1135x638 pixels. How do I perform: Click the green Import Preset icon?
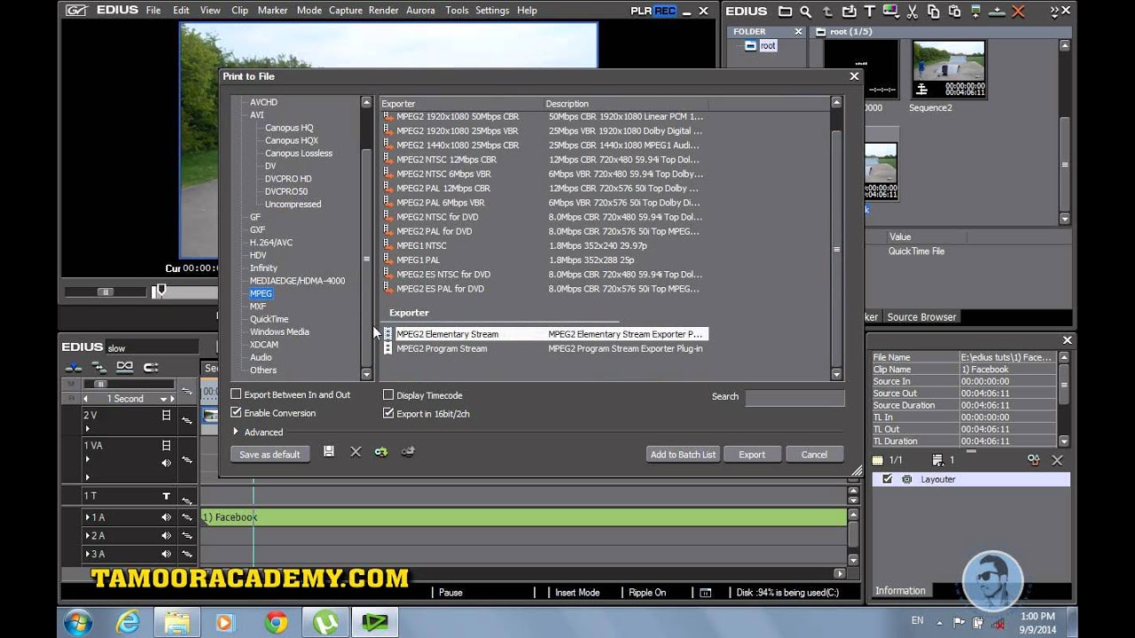coord(380,452)
